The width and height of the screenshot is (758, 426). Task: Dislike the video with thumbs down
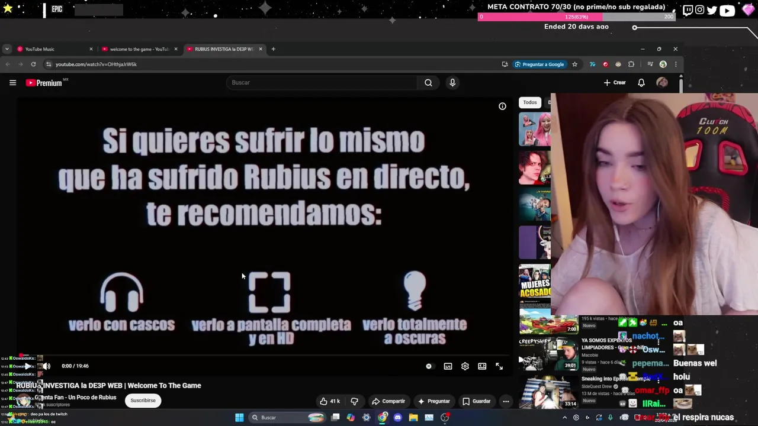coord(354,401)
